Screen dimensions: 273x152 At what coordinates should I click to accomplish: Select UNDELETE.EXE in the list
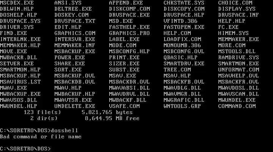point(75,106)
